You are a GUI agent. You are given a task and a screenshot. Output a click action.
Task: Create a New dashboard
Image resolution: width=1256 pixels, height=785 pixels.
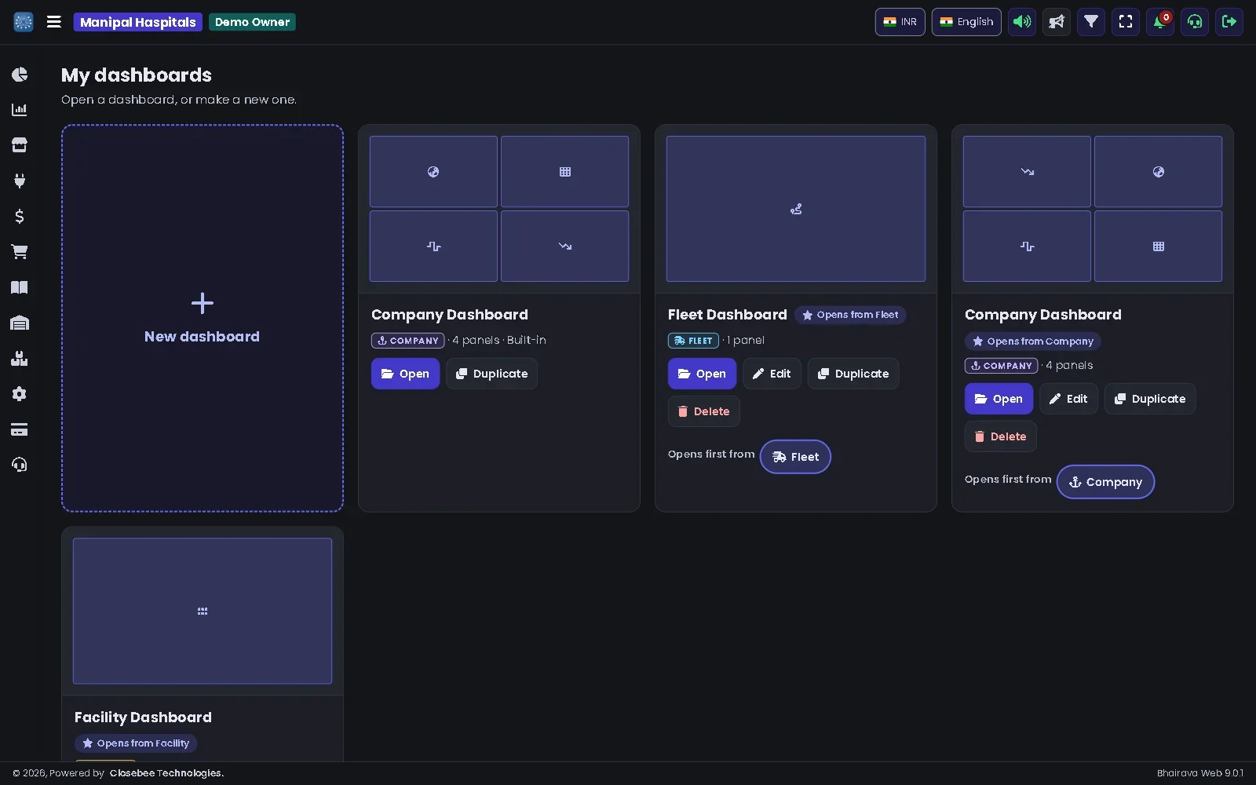click(x=203, y=318)
